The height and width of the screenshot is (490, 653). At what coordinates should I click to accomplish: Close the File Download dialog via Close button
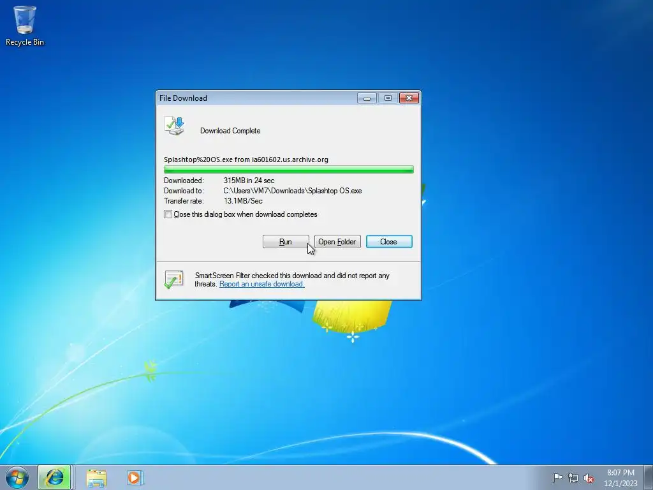coord(389,242)
